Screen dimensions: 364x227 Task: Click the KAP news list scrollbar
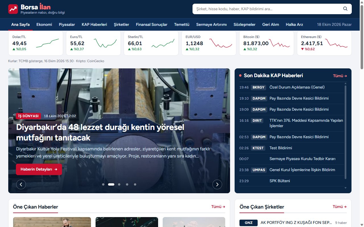[346, 132]
